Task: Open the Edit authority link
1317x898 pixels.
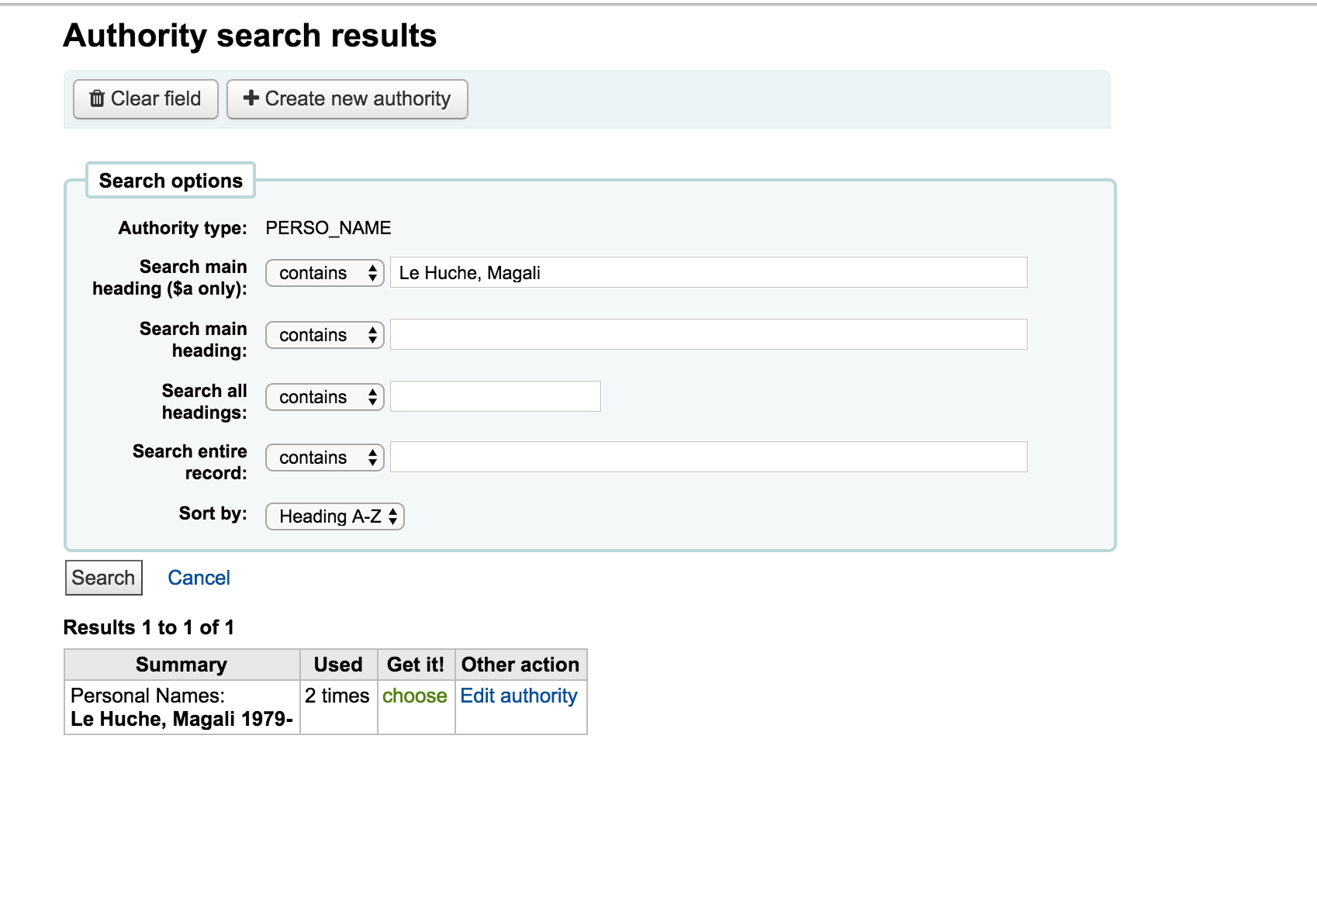Action: point(519,696)
